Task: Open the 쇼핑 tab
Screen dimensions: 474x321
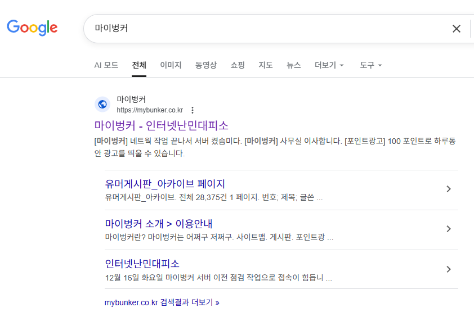Action: pyautogui.click(x=238, y=65)
